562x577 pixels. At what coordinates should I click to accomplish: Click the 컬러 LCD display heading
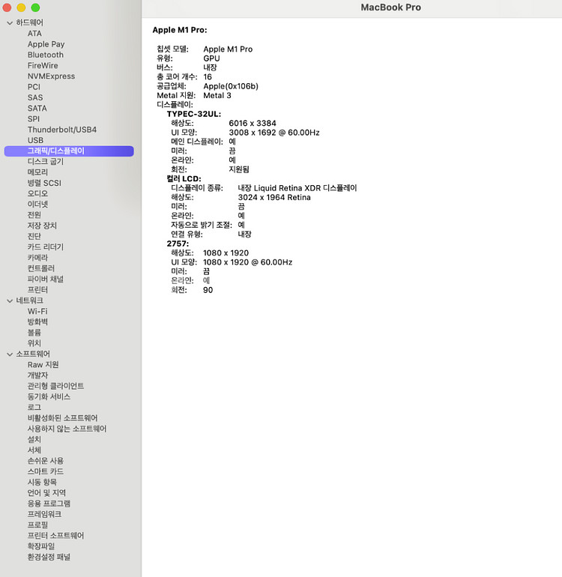pos(184,179)
